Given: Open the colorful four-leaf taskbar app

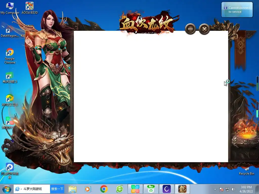Looking at the screenshot, I should tap(135, 189).
